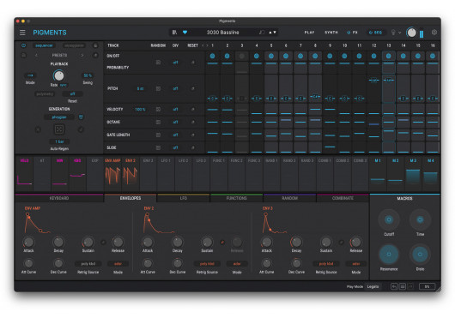Open the playback Mode dropdown
The image size is (455, 318).
(x=30, y=75)
